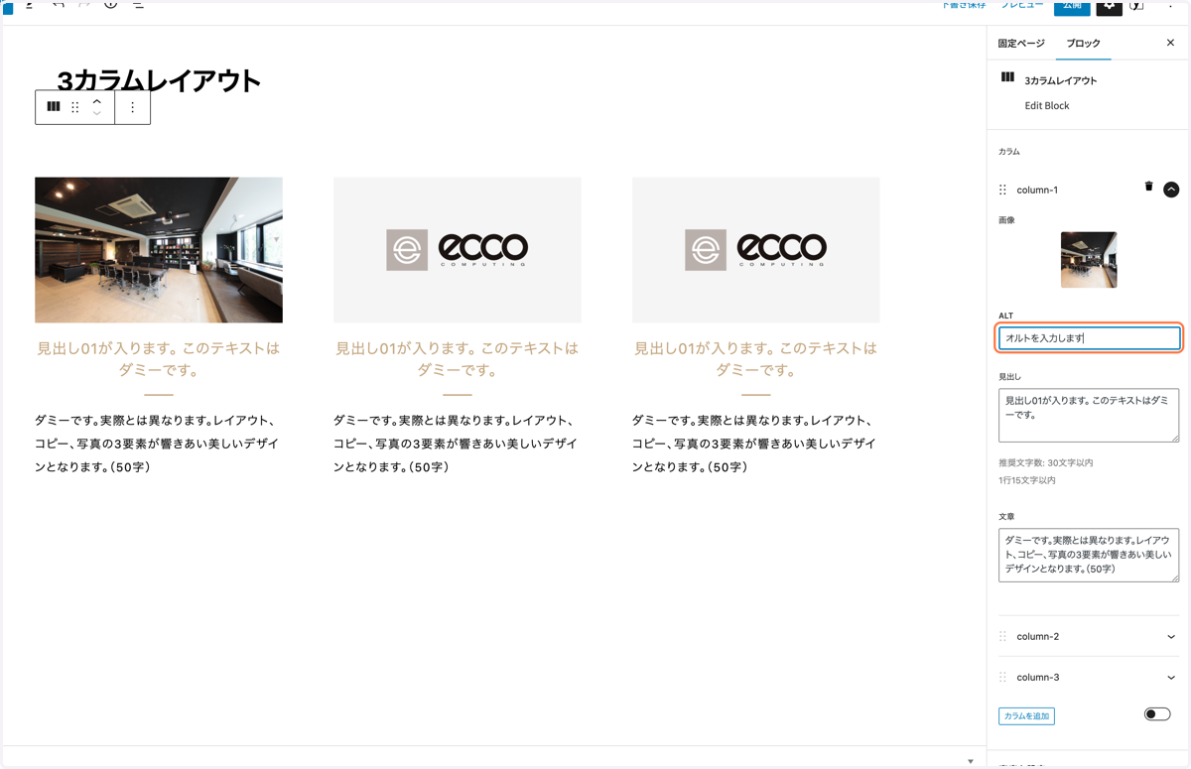Delete column-1 with the trash icon
Image resolution: width=1191 pixels, height=769 pixels.
(1148, 187)
